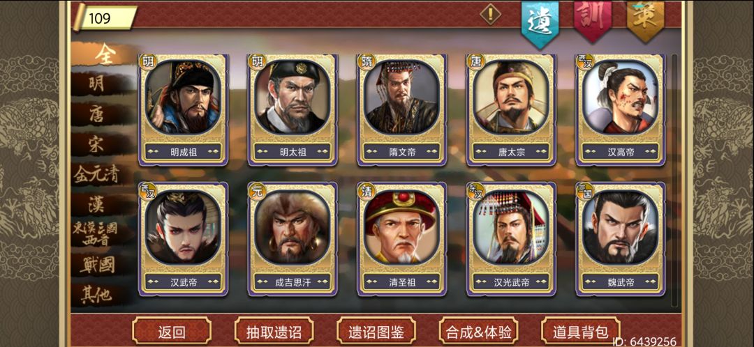Click the 抽取遗诏 button
Viewport: 754px width, 347px height.
point(274,331)
